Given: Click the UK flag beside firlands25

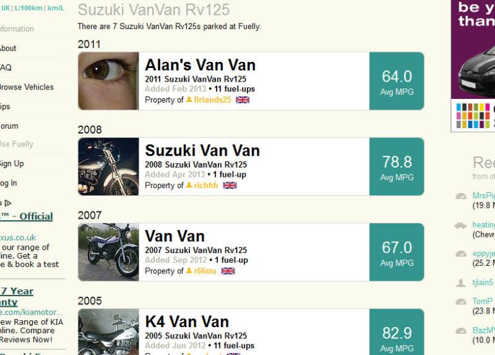Looking at the screenshot, I should pyautogui.click(x=243, y=100).
